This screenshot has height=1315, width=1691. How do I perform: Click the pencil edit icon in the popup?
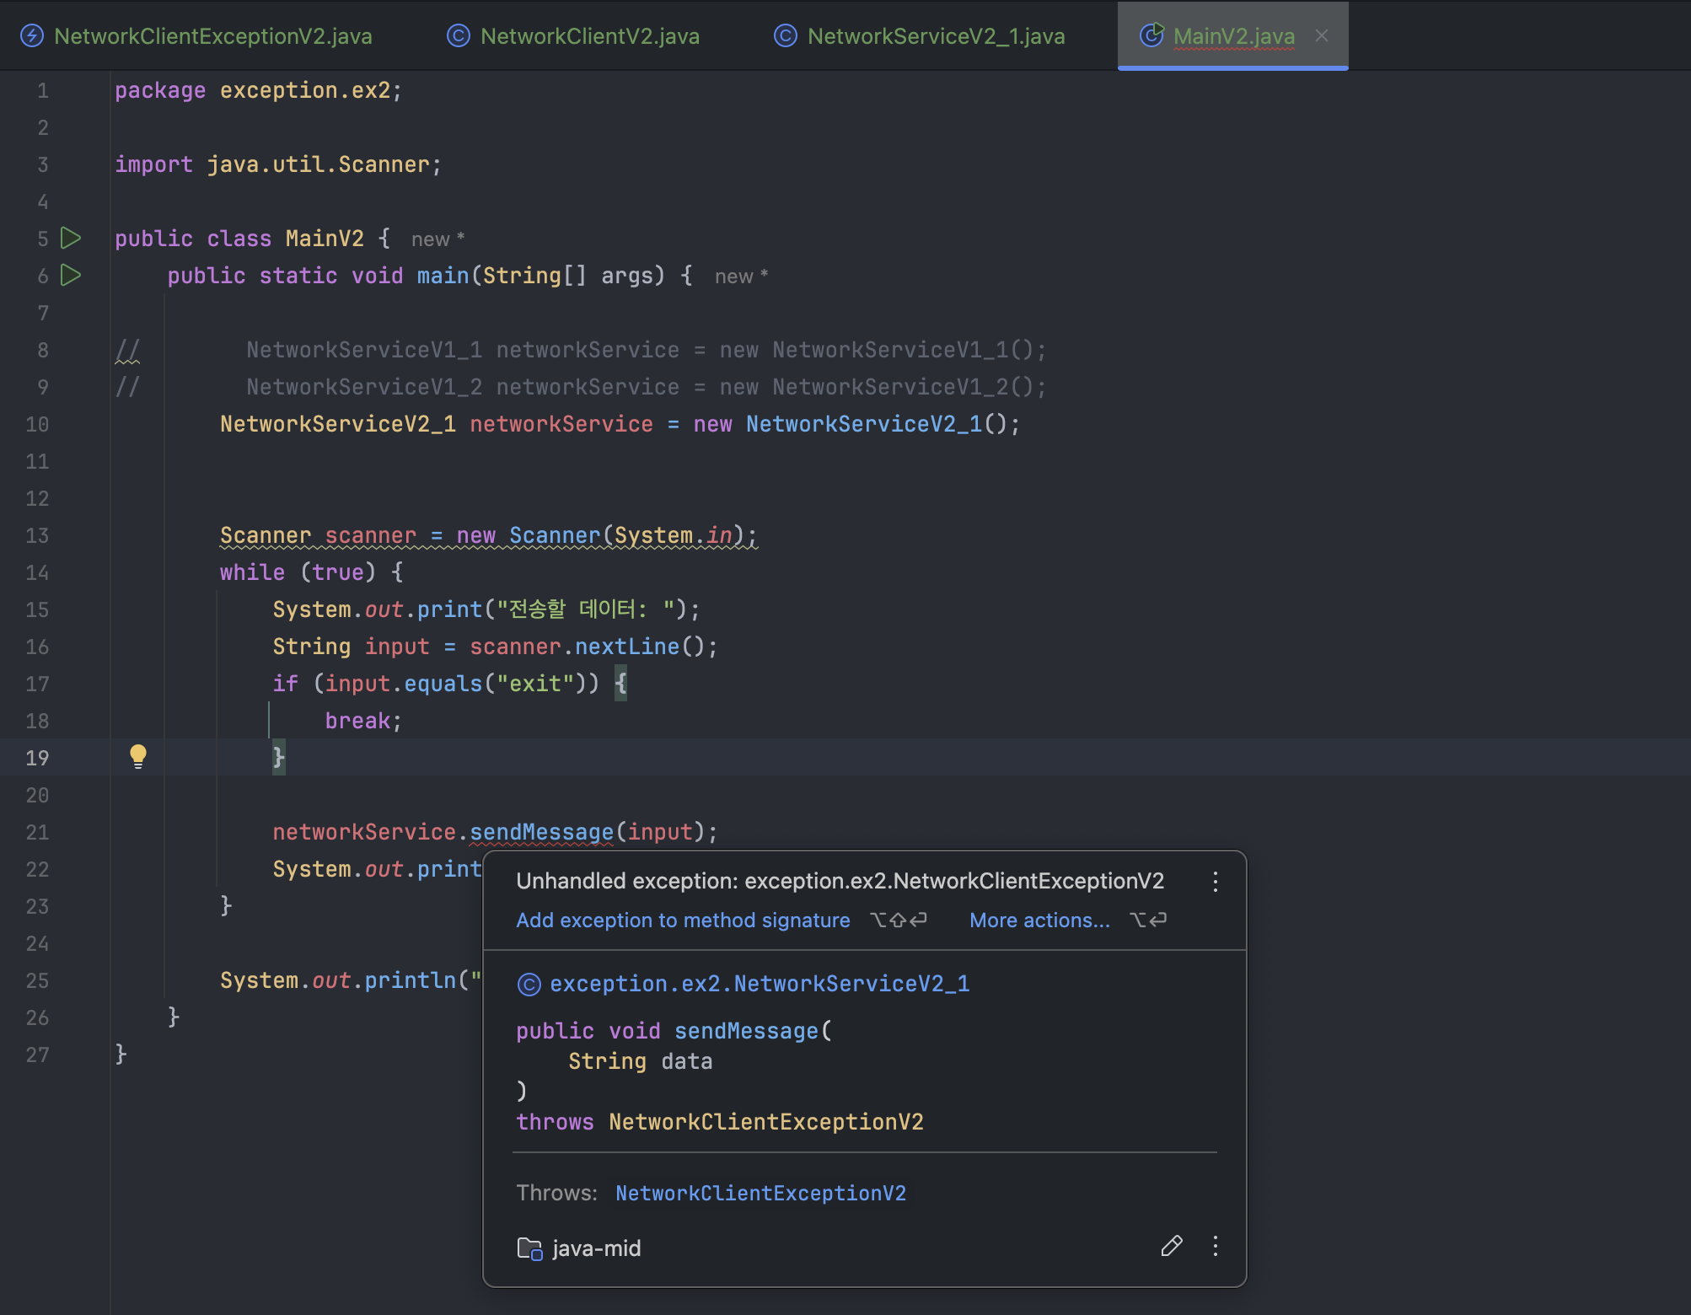pos(1172,1247)
